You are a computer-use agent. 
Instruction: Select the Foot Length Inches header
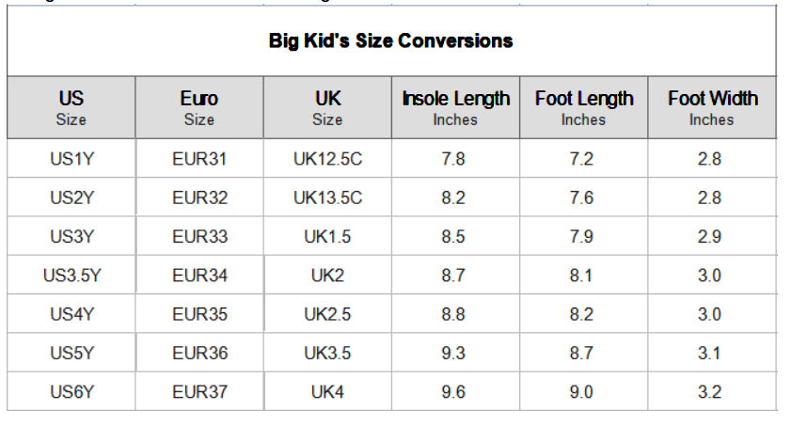tap(583, 108)
